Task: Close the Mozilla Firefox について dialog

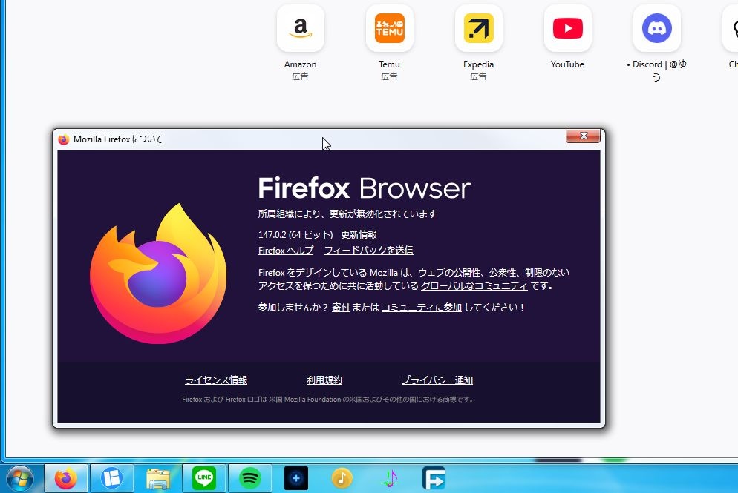Action: click(583, 136)
